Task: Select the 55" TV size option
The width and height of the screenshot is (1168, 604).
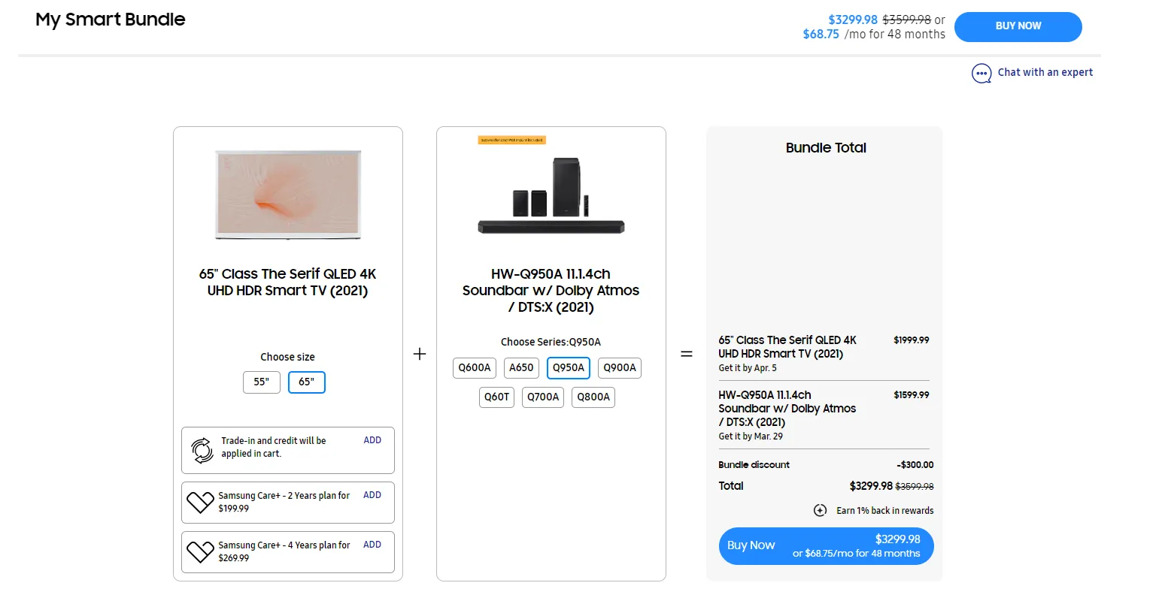Action: click(261, 382)
